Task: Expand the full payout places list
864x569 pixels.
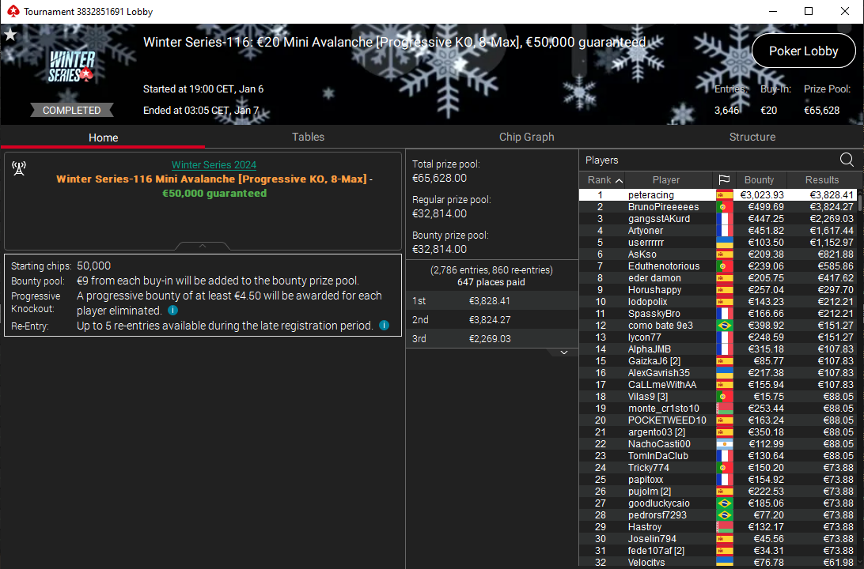Action: pos(563,352)
